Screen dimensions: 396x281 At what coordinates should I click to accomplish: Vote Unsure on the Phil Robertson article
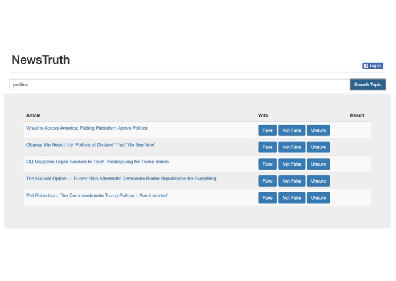click(318, 198)
